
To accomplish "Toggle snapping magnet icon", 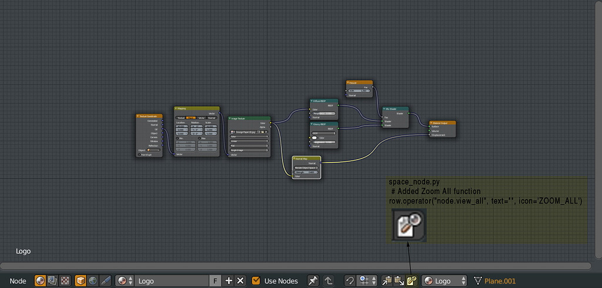I will pyautogui.click(x=350, y=281).
